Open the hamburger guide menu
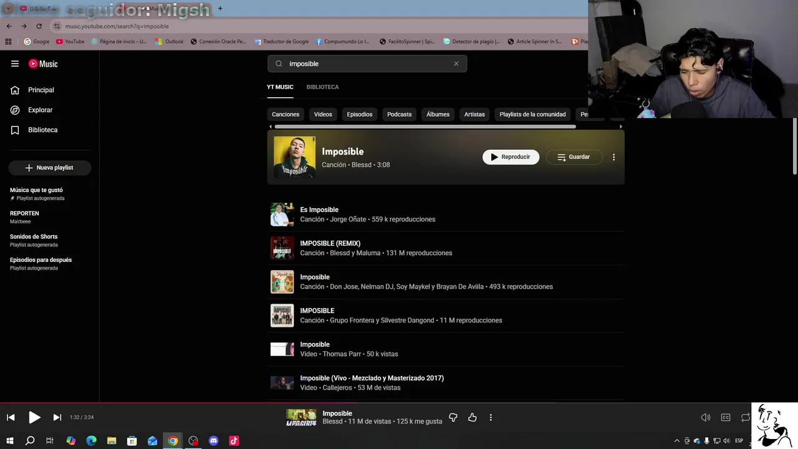Viewport: 798px width, 449px height. (15, 64)
